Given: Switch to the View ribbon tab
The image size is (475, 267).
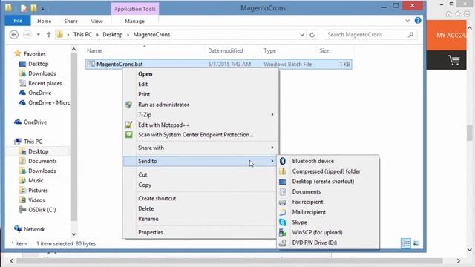Looking at the screenshot, I should [97, 21].
